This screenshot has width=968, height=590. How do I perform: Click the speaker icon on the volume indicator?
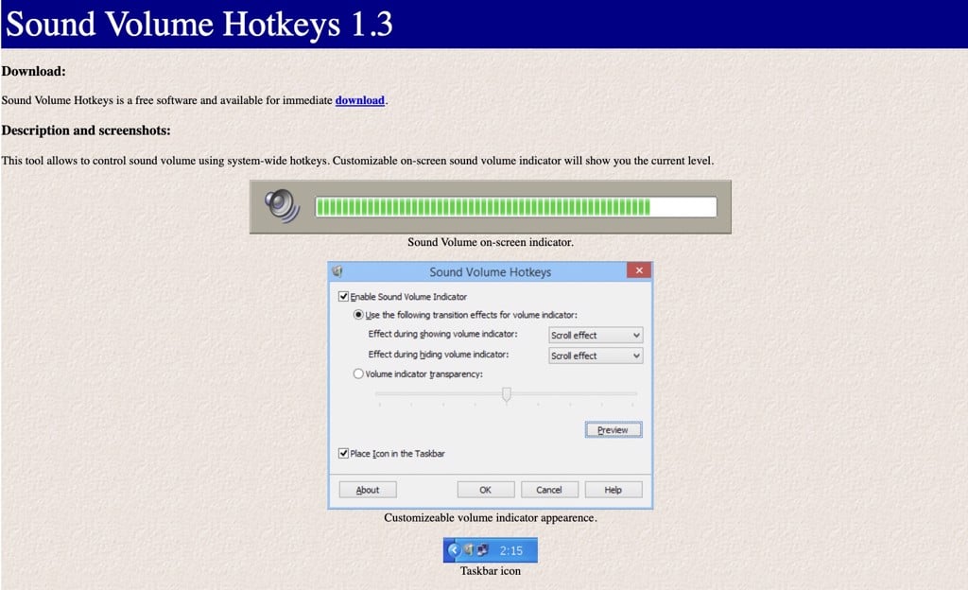282,206
